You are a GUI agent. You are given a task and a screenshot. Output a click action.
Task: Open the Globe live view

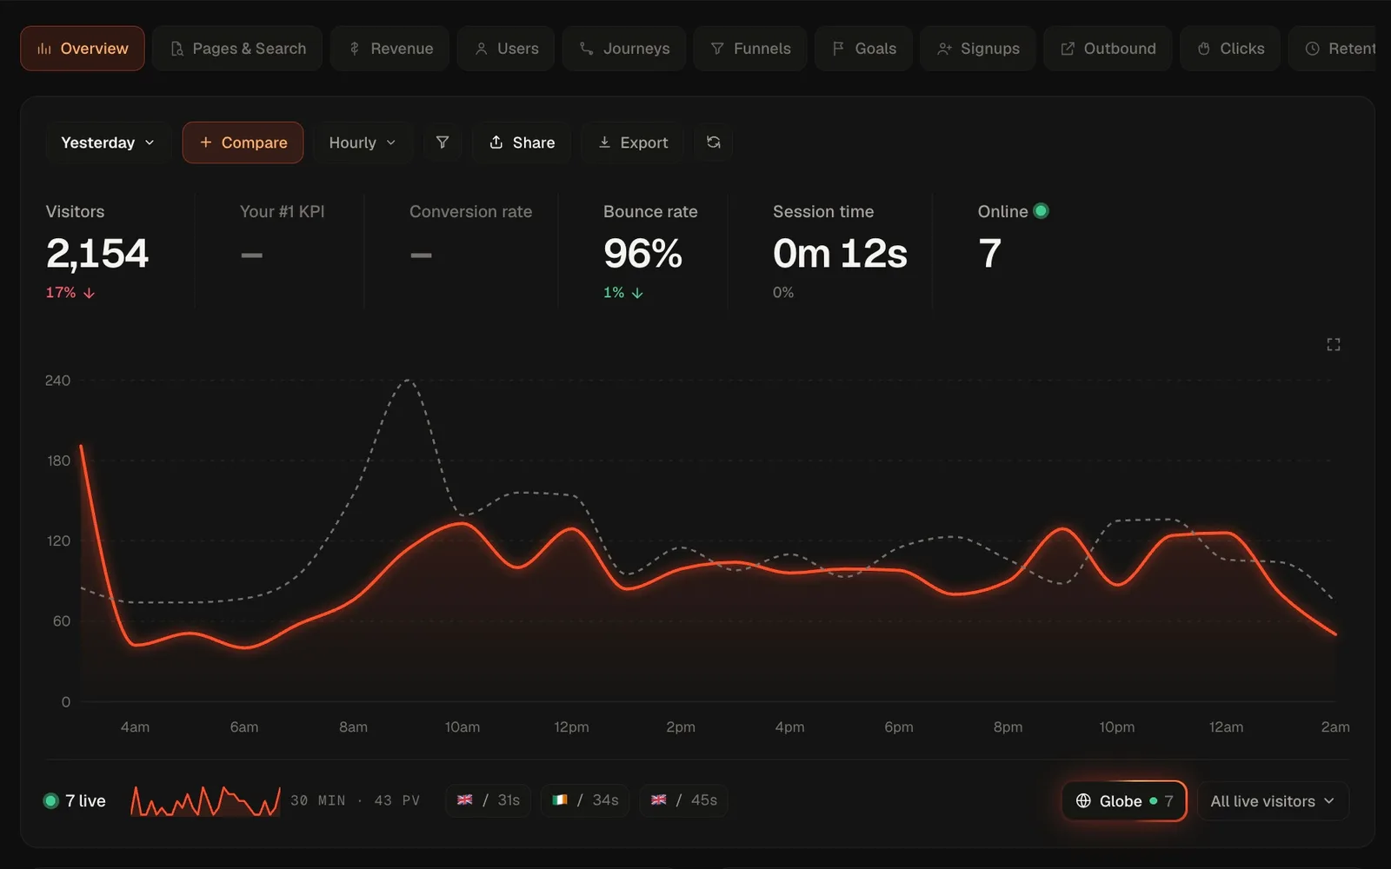pos(1124,801)
